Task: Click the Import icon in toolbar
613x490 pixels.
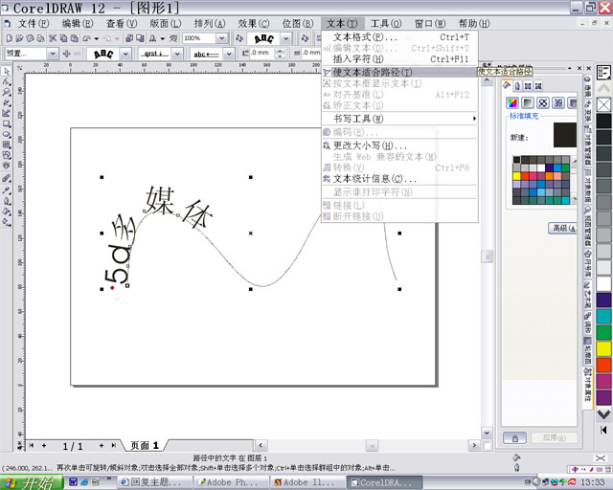Action: (x=129, y=38)
